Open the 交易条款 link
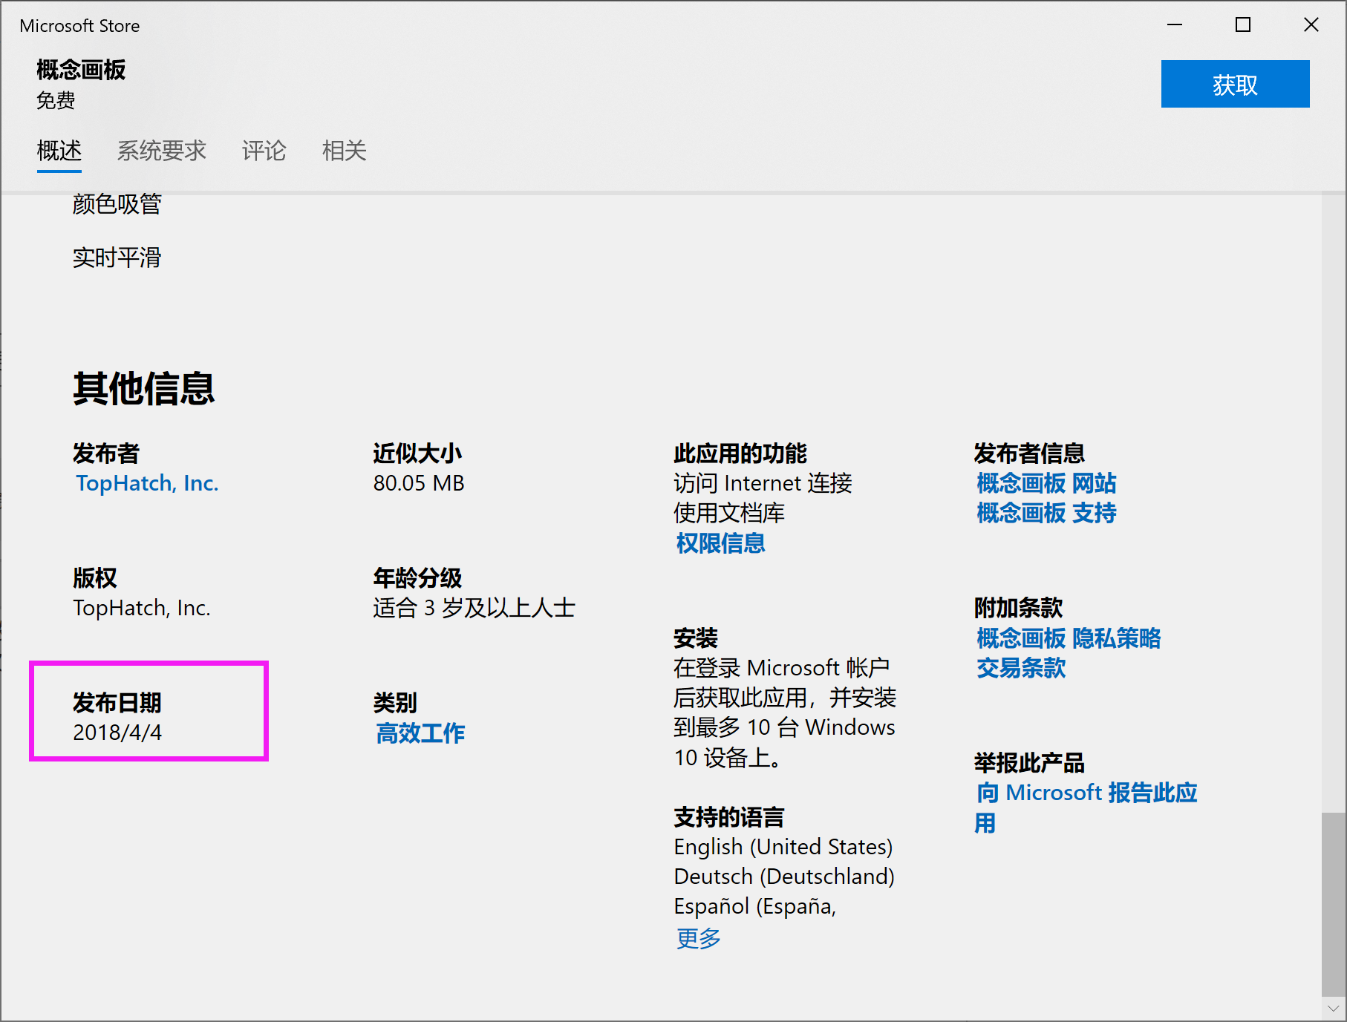 pos(1021,668)
